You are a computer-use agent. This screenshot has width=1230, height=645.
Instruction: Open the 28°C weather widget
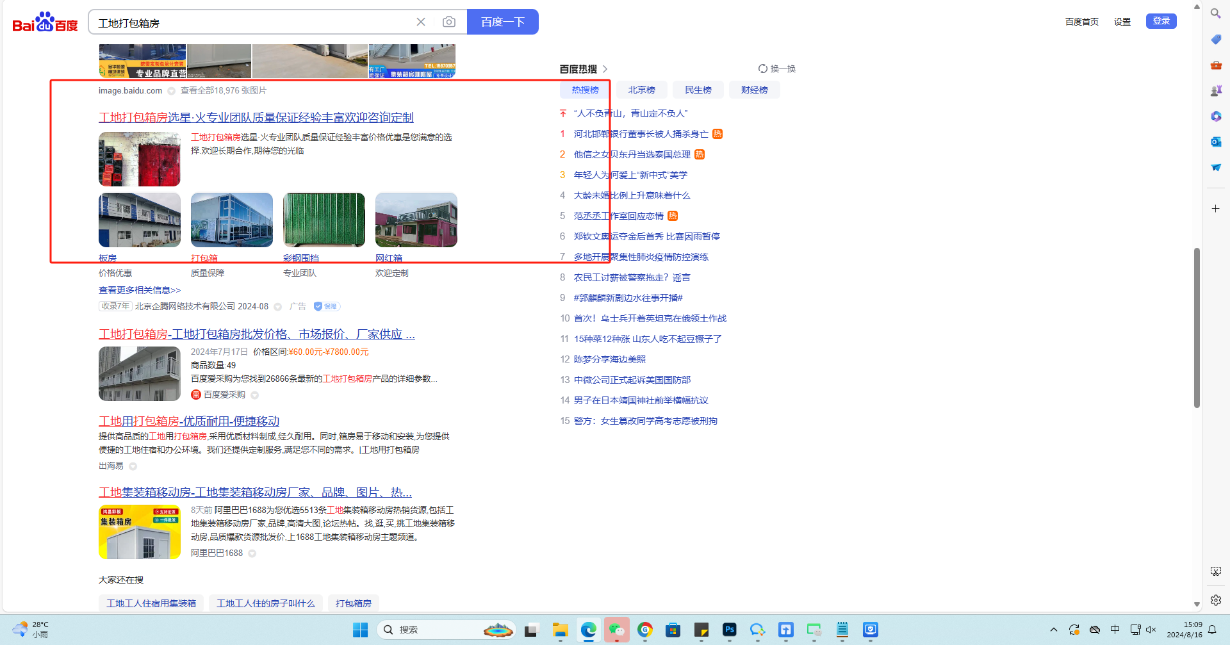pos(31,630)
